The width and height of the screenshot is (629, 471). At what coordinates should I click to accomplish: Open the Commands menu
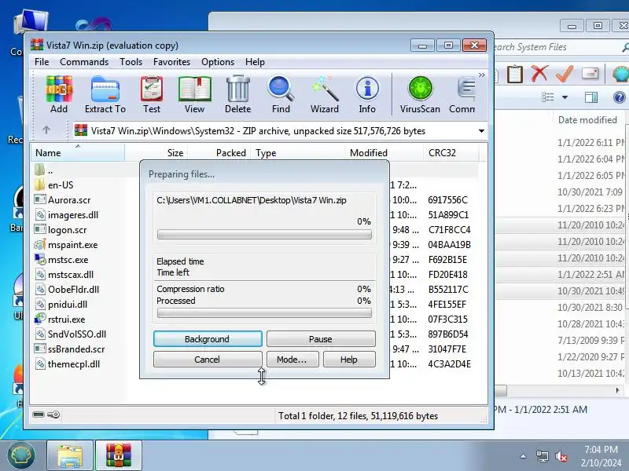tap(84, 62)
